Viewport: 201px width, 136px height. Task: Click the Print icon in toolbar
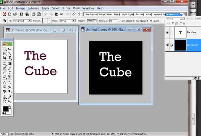[33, 14]
